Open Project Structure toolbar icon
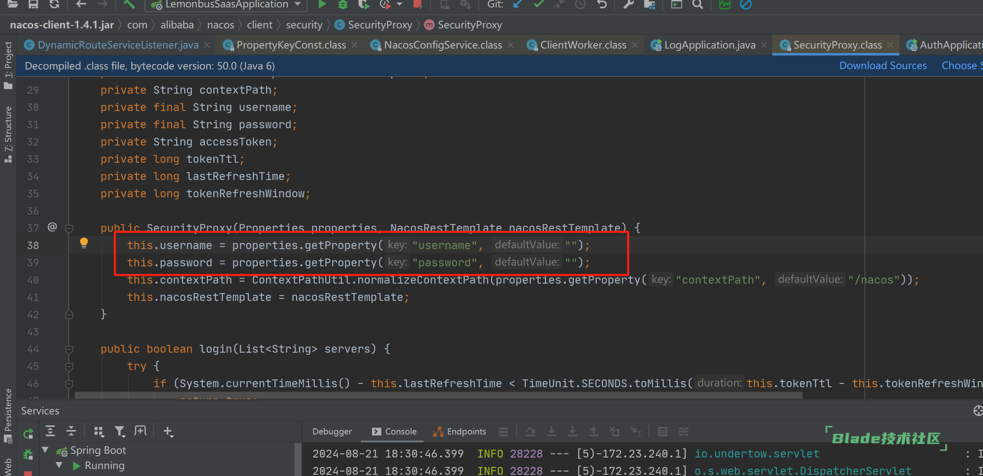This screenshot has width=983, height=476. 650,4
